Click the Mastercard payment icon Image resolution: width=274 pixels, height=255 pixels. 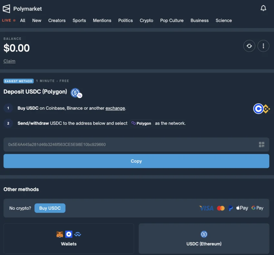tap(220, 208)
